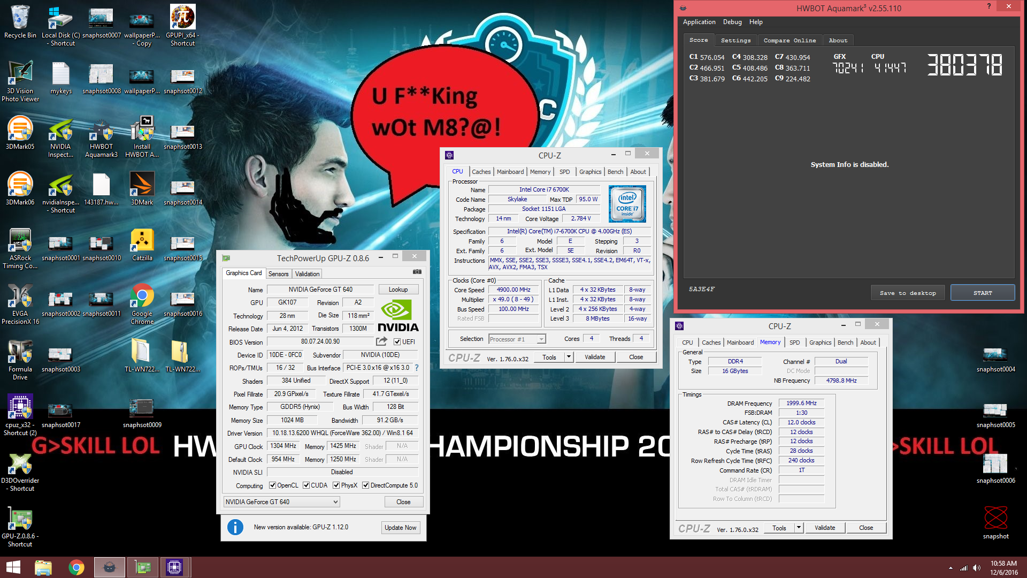The height and width of the screenshot is (578, 1027).
Task: Open the mykeys text file icon
Action: tap(60, 77)
